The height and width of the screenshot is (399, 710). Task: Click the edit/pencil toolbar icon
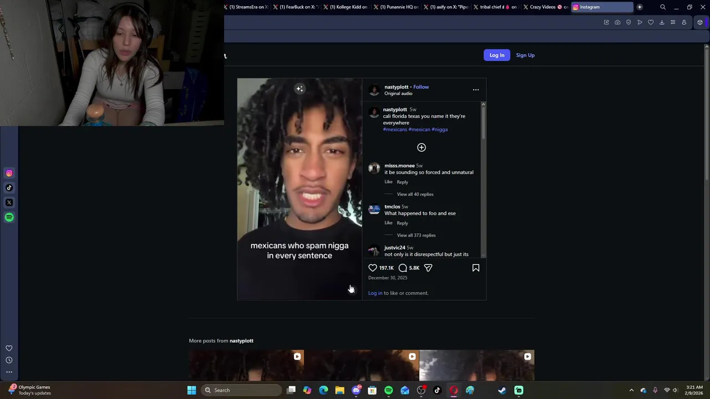pos(606,22)
